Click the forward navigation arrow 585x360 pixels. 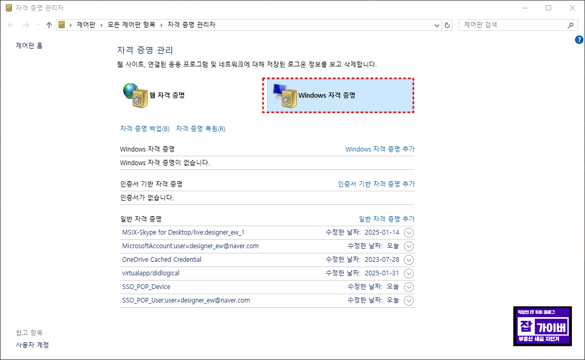[26, 25]
